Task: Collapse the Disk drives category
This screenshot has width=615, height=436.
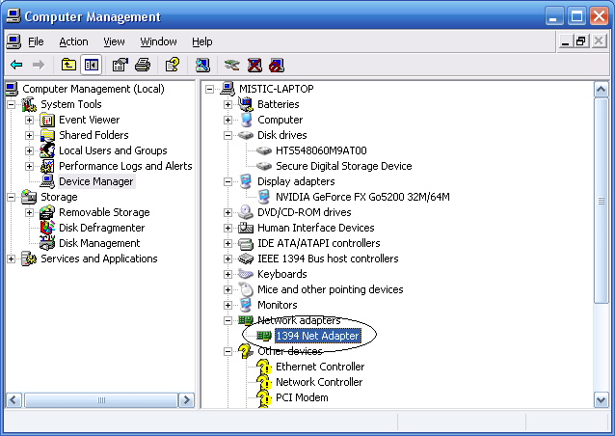Action: [227, 135]
